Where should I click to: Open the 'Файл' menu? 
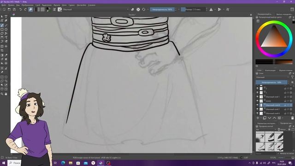point(4,5)
